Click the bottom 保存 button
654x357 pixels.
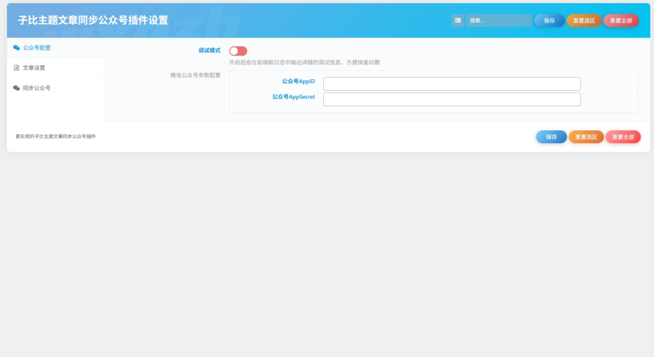tap(551, 137)
